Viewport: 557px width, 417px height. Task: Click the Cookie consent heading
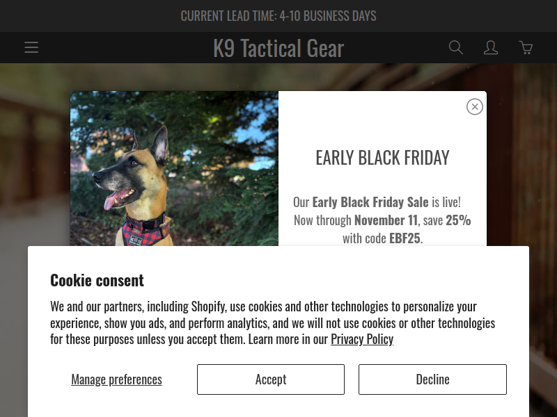97,281
